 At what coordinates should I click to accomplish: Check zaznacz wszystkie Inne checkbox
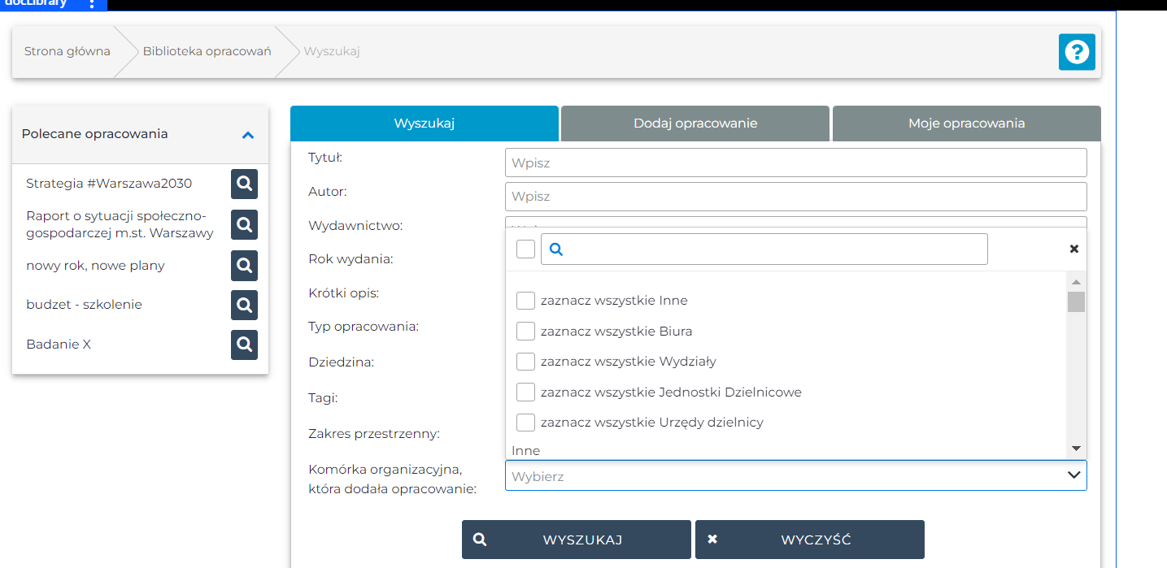(x=525, y=301)
